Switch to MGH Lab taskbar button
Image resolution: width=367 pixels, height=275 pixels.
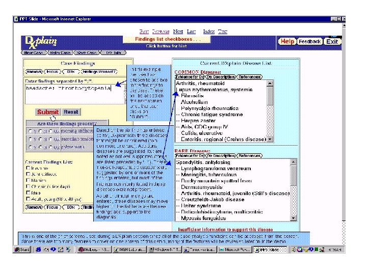point(129,250)
